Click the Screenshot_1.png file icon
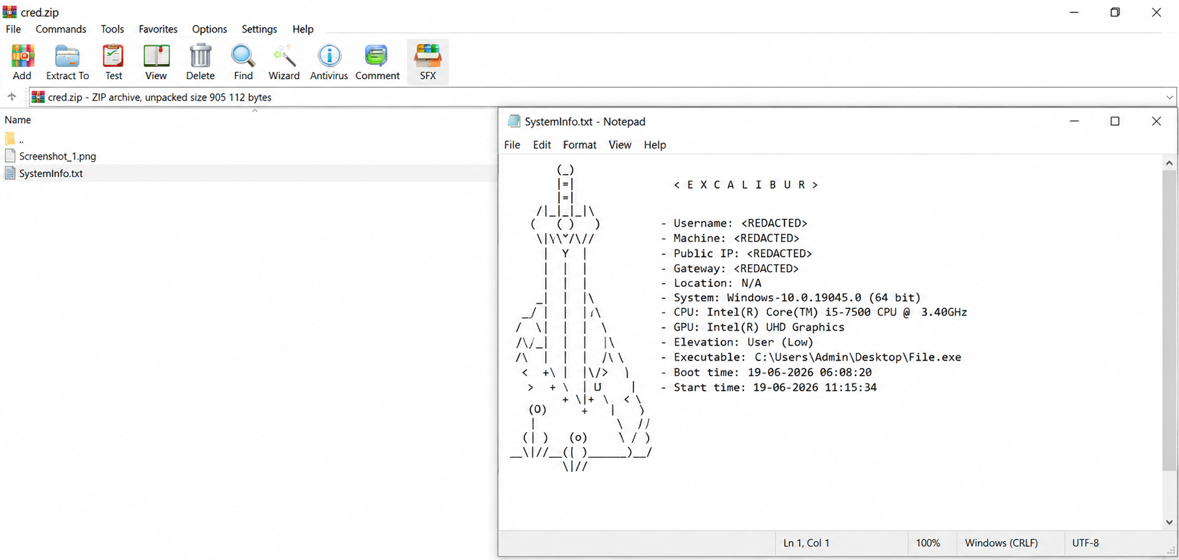 (10, 156)
